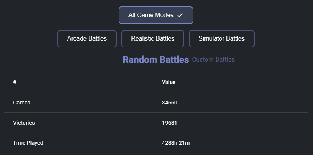The width and height of the screenshot is (313, 155).
Task: Filter stats by Realistic Battles
Action: coord(152,39)
